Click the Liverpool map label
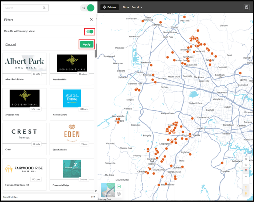This screenshot has width=254, height=202. pyautogui.click(x=200, y=128)
